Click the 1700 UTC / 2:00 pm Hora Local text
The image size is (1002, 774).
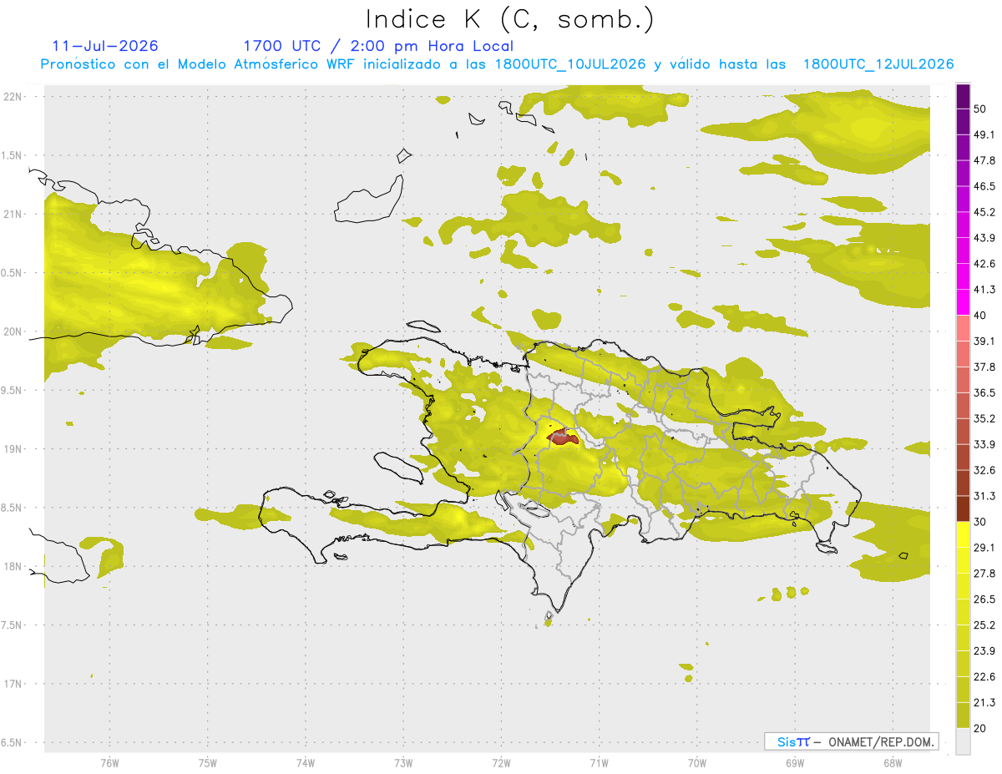(x=378, y=46)
